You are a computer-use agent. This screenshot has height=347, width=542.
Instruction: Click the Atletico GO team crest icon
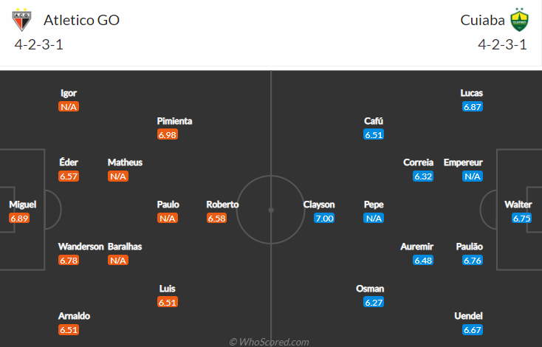(23, 20)
